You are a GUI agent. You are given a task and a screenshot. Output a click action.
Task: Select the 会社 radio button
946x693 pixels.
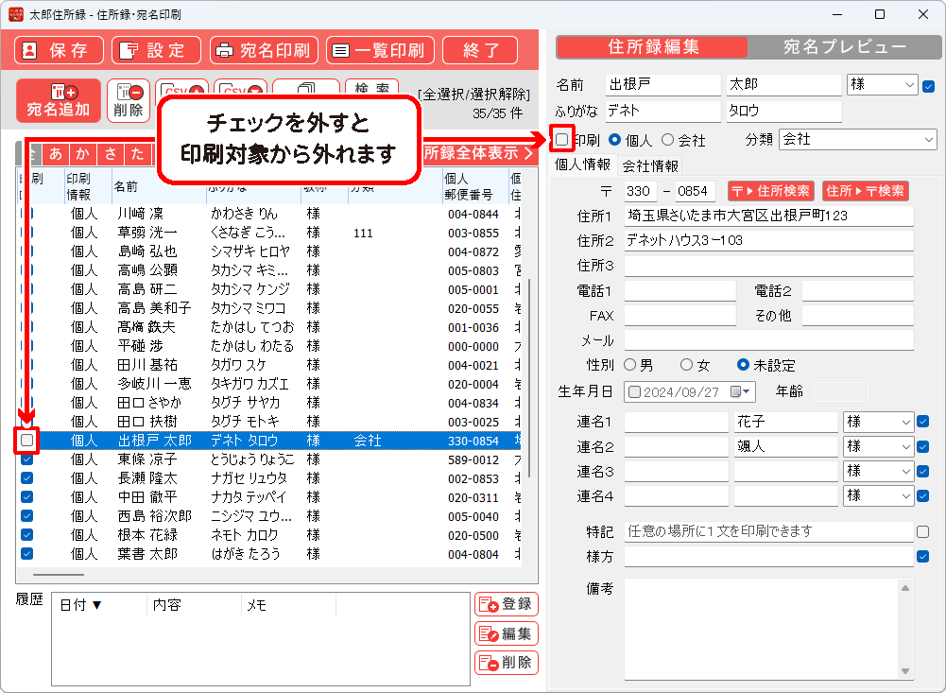[668, 140]
